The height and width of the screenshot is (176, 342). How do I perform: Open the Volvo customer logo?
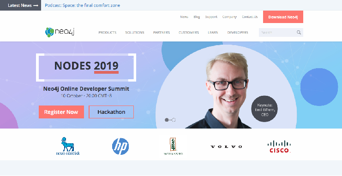[x=226, y=147]
